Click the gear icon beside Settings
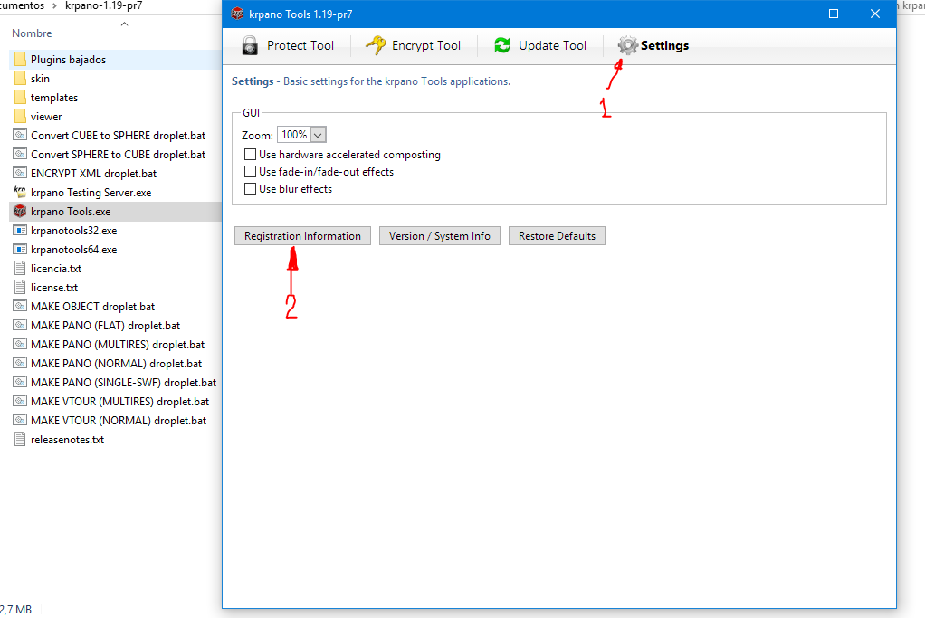This screenshot has height=618, width=925. (x=628, y=45)
